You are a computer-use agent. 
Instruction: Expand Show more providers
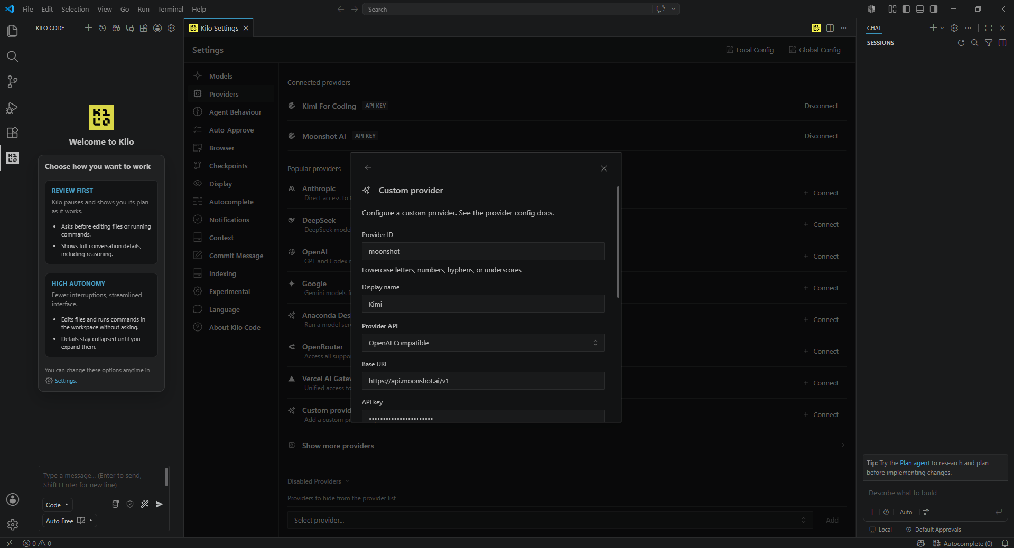(566, 446)
